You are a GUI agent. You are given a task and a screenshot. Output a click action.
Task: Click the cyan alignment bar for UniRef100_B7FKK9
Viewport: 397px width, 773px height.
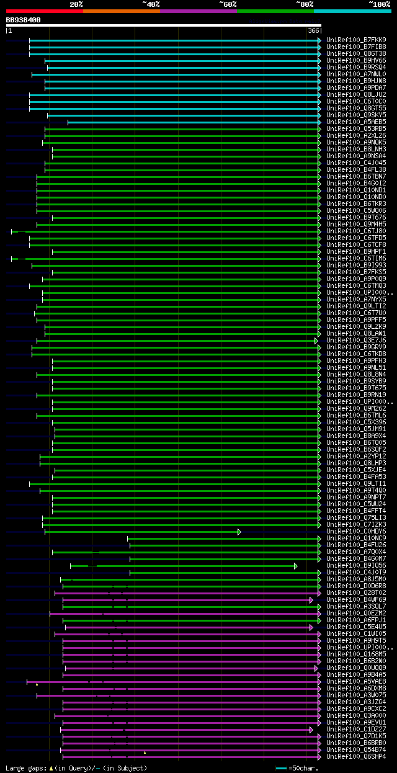click(174, 40)
